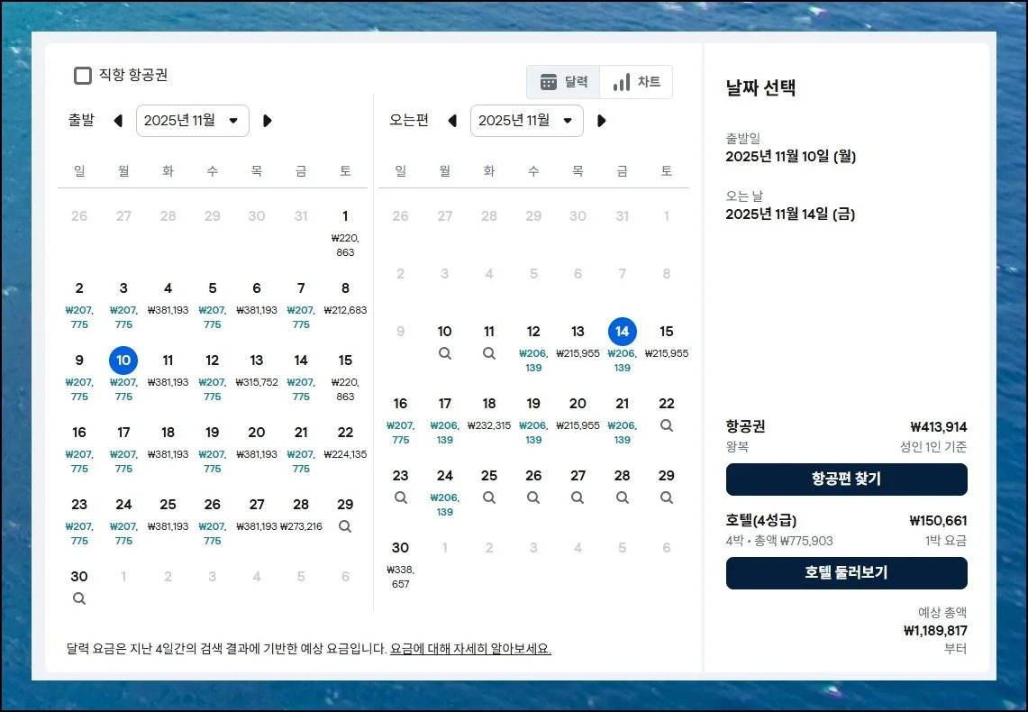Screen dimensions: 1028x712
Task: Go to previous month in return calendar
Action: [x=452, y=121]
